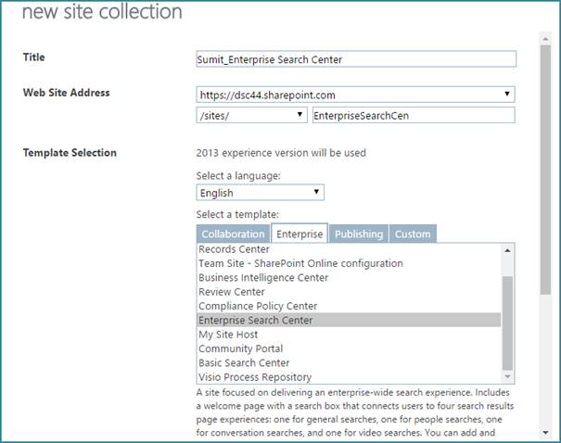Open the https://dsc44.sharepoint.com address dropdown

pos(355,95)
